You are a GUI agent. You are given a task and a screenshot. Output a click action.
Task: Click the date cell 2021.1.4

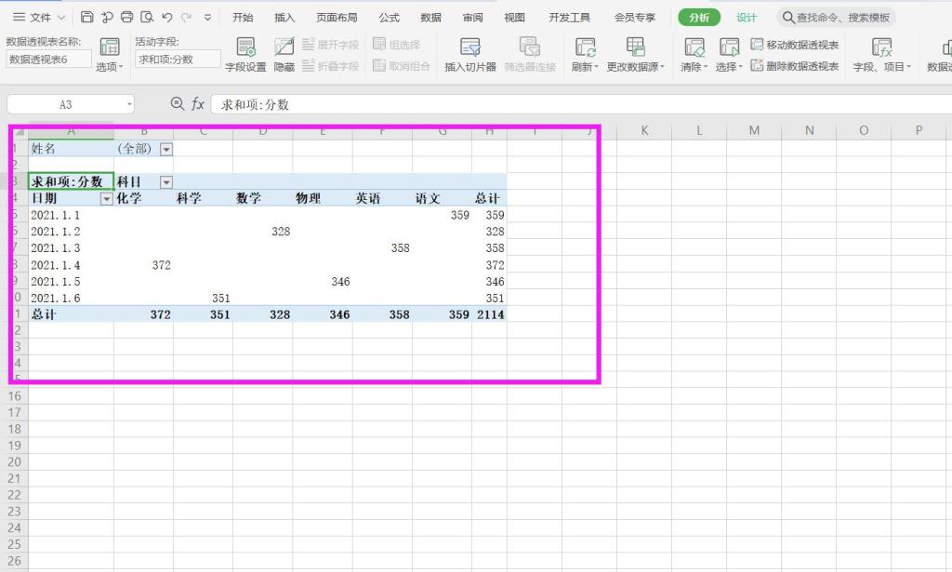(x=71, y=265)
